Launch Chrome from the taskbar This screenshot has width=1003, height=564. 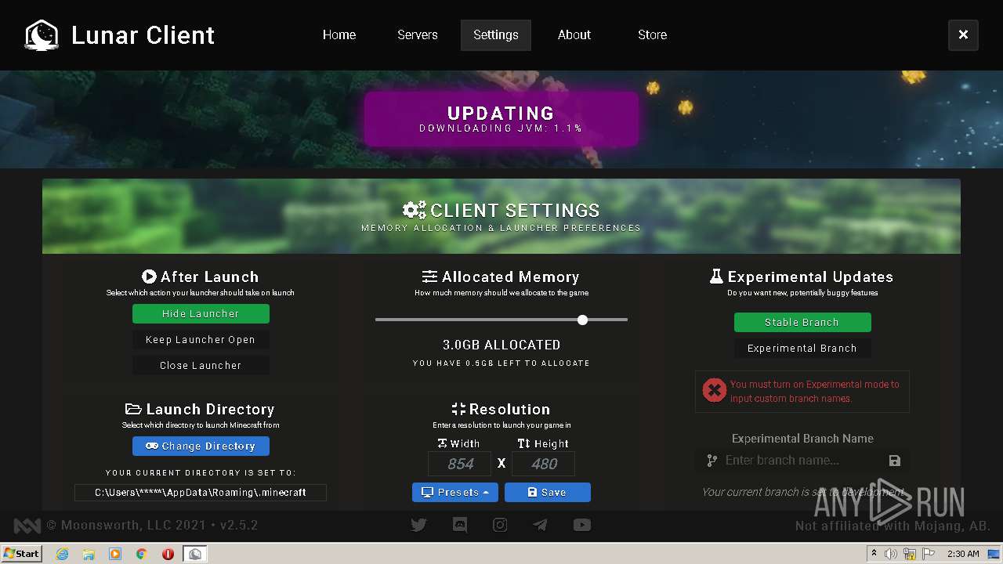coord(141,554)
